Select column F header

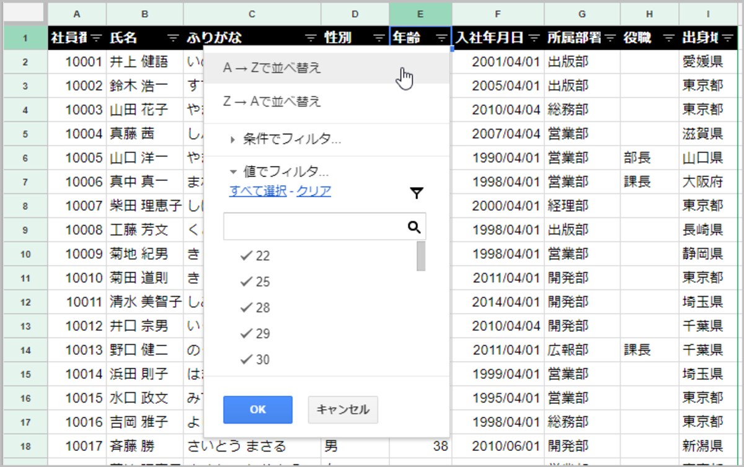tap(498, 14)
